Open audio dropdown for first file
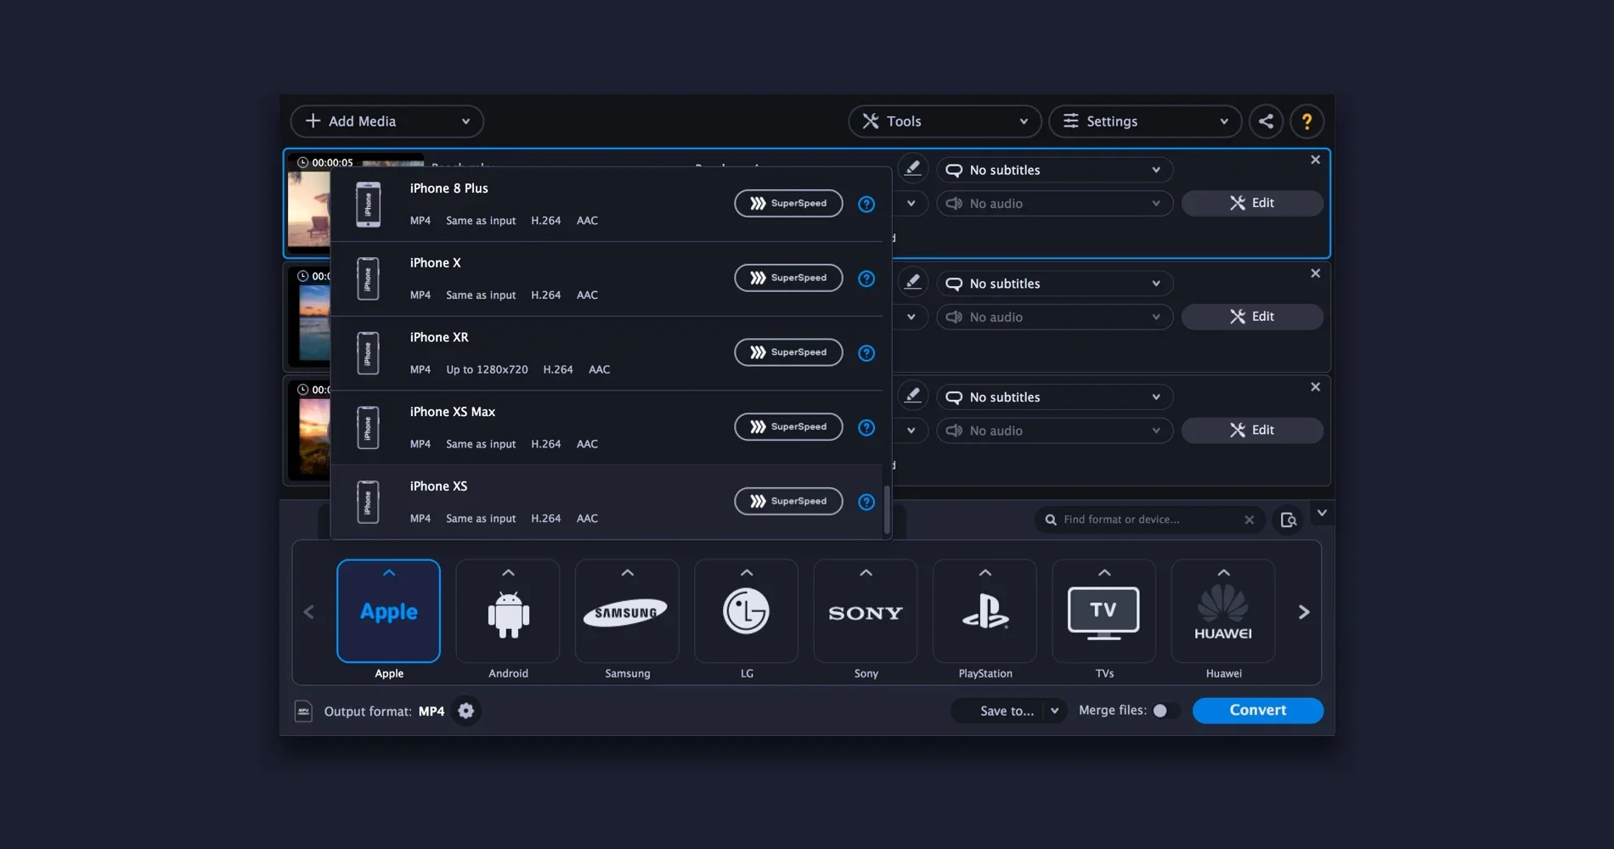 (1055, 204)
